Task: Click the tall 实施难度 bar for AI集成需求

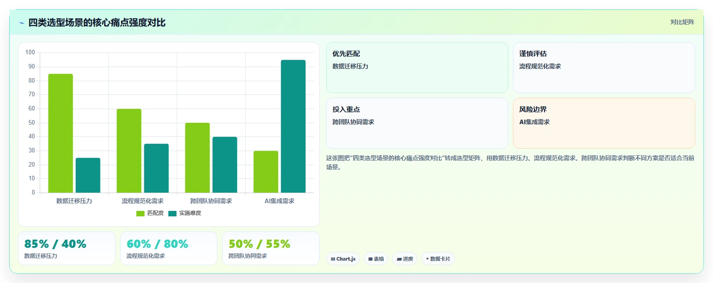Action: pyautogui.click(x=293, y=126)
